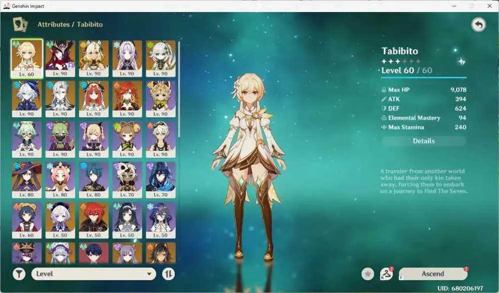This screenshot has width=499, height=293.
Task: Select Mona's witch-hat portrait
Action: coord(27,180)
